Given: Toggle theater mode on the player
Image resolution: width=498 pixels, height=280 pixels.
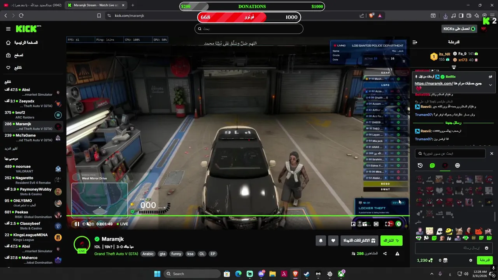Looking at the screenshot, I should (376, 224).
